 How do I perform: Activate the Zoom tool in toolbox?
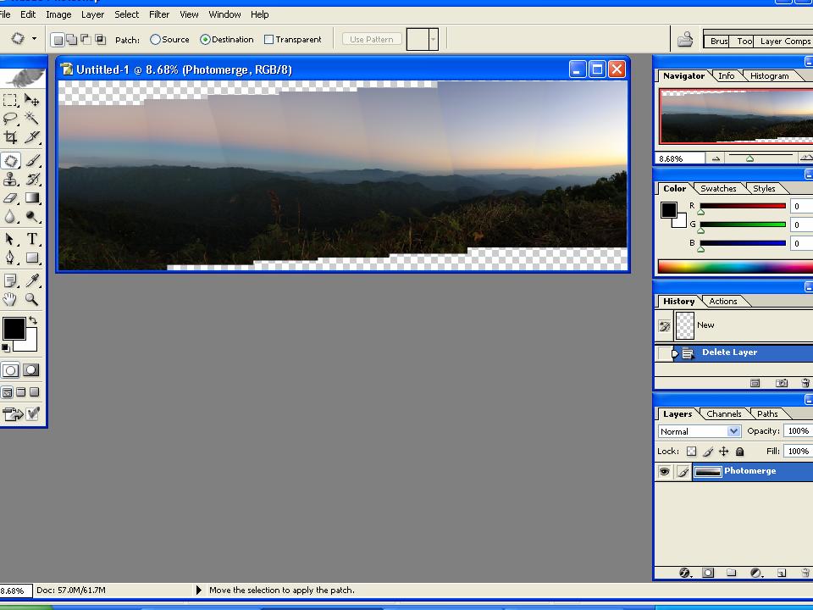coord(32,299)
